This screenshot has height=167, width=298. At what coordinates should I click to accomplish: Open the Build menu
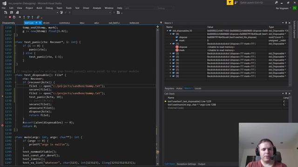[x=39, y=8]
